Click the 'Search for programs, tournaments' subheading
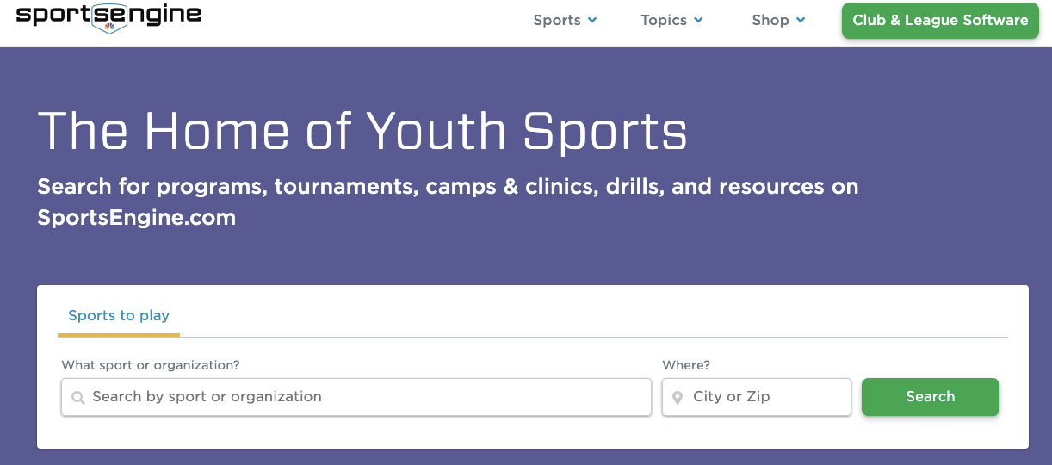The image size is (1052, 465). [448, 201]
